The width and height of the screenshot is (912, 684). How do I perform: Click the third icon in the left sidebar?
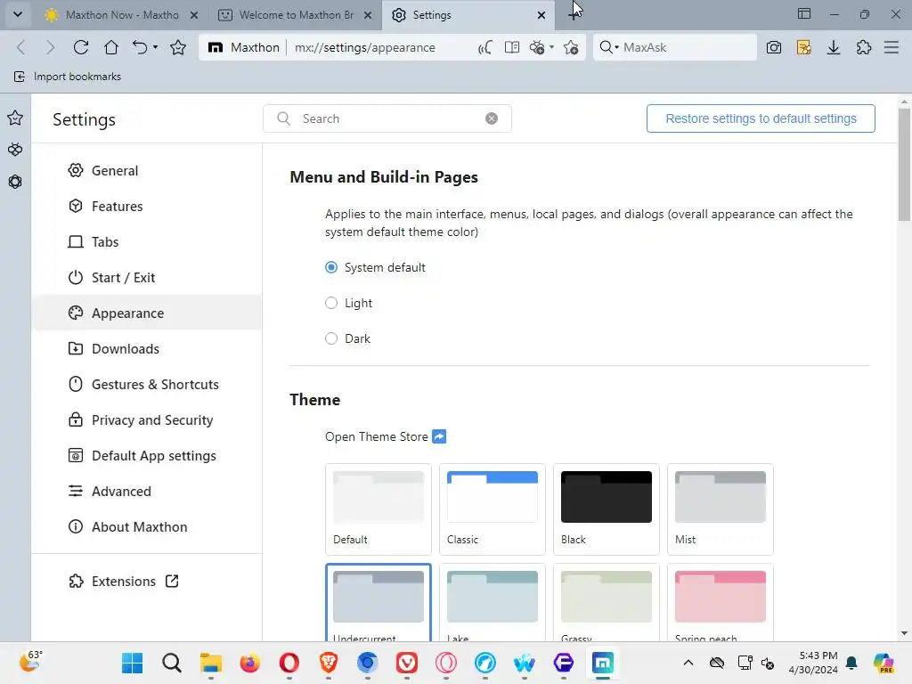(x=15, y=182)
